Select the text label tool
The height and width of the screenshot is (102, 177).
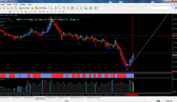22,12
